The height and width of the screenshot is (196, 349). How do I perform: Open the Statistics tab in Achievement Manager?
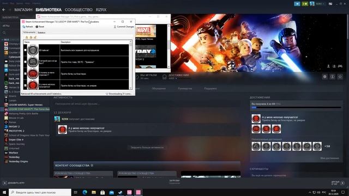coord(41,33)
